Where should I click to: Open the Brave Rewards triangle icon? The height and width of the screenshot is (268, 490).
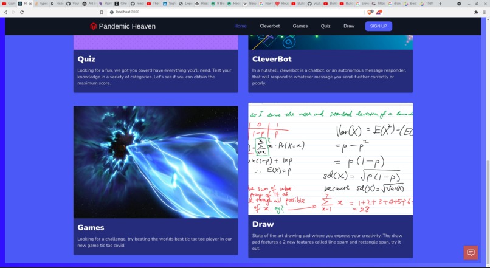pyautogui.click(x=379, y=12)
